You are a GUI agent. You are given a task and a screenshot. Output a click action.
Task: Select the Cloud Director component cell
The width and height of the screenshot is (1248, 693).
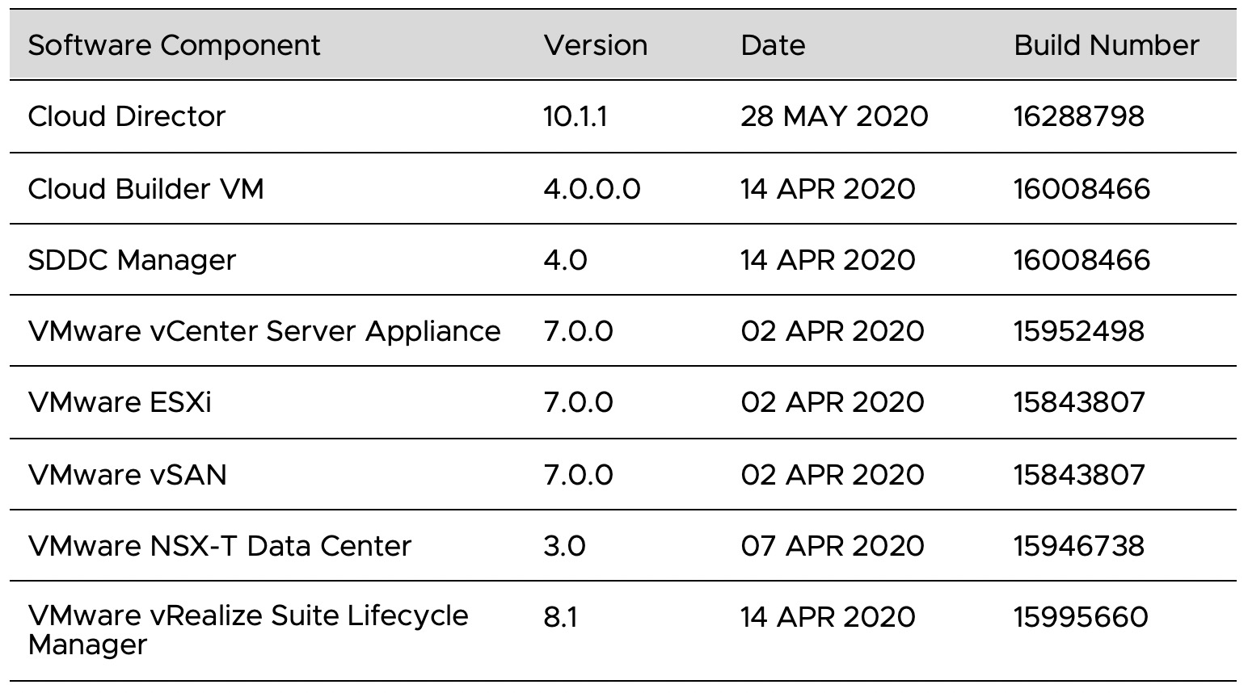click(x=126, y=116)
